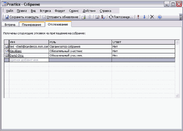Open the Роль cell dropdown for David Ortiz
This screenshot has width=183, height=131.
(x=80, y=55)
